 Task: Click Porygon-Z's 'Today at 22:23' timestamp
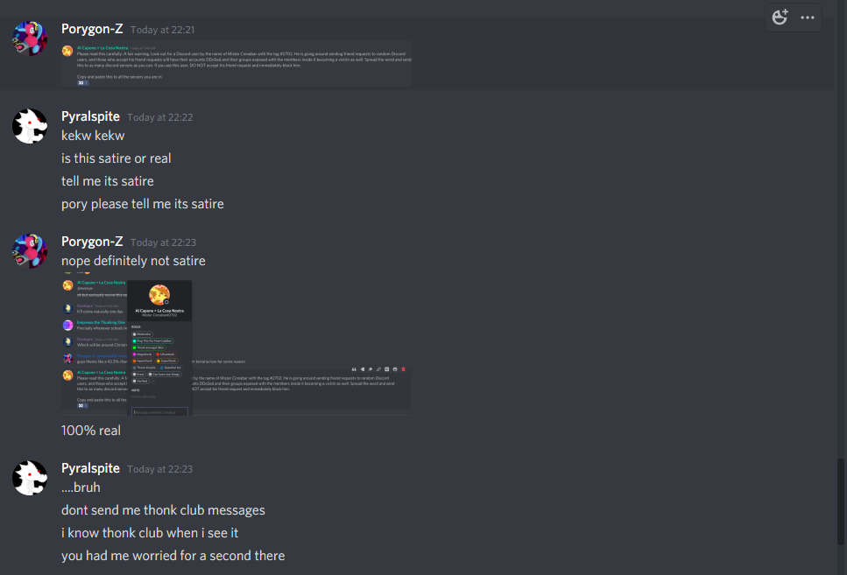(x=163, y=242)
